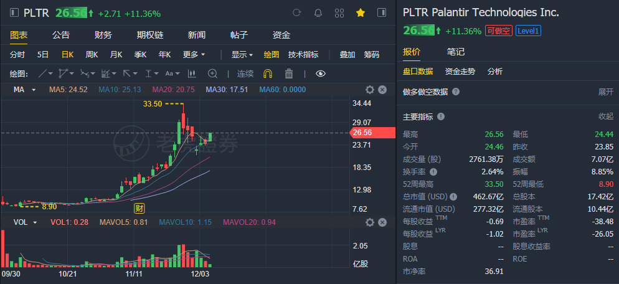Switch to the 公告 announcements tab
Viewport: 619px width, 284px height.
61,35
